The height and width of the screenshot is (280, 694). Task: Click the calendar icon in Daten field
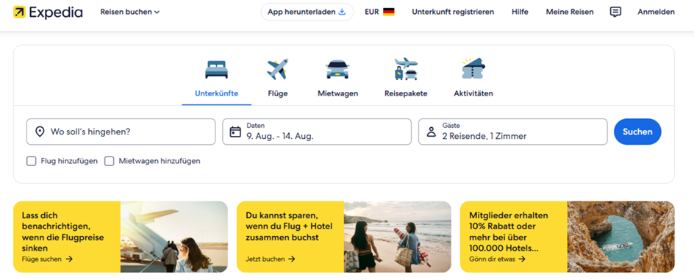235,132
